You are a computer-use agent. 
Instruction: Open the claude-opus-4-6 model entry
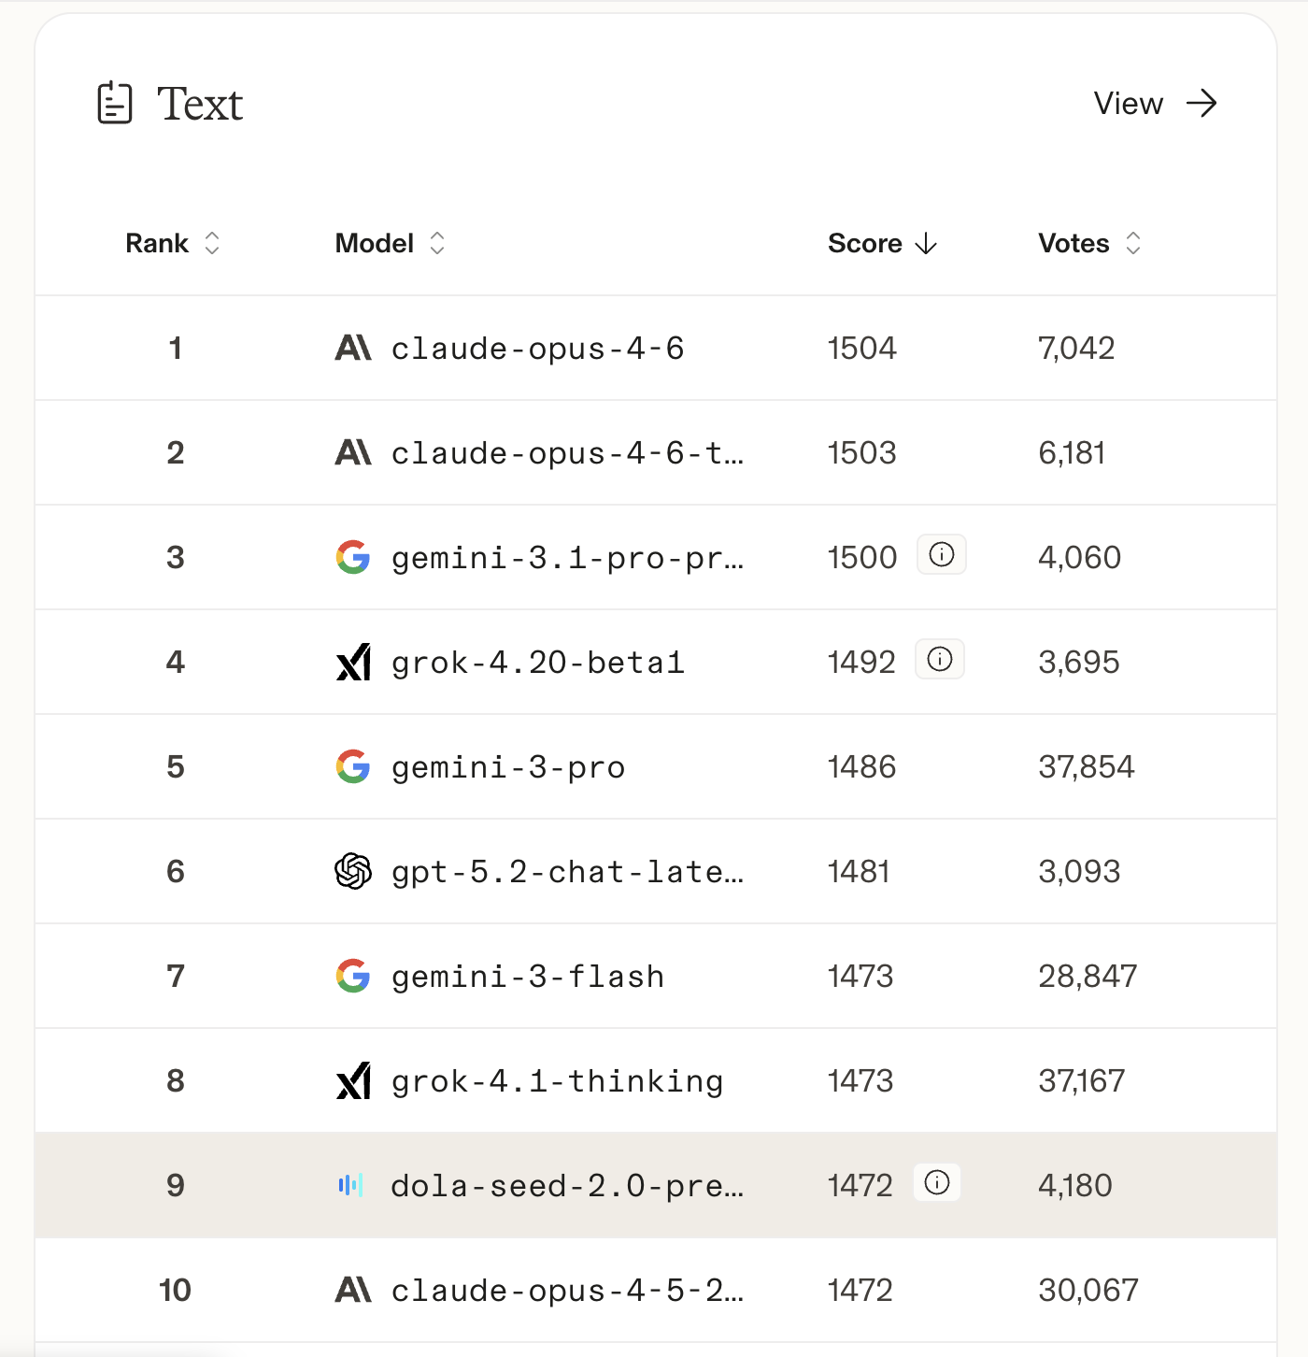[537, 349]
